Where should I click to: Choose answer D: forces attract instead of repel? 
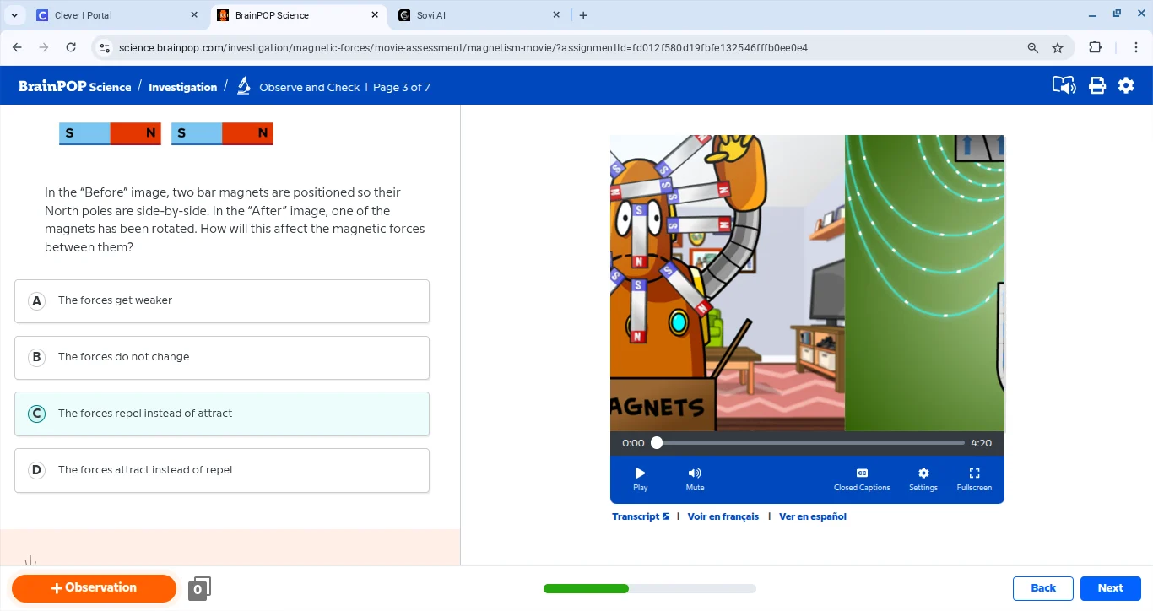[x=221, y=471]
